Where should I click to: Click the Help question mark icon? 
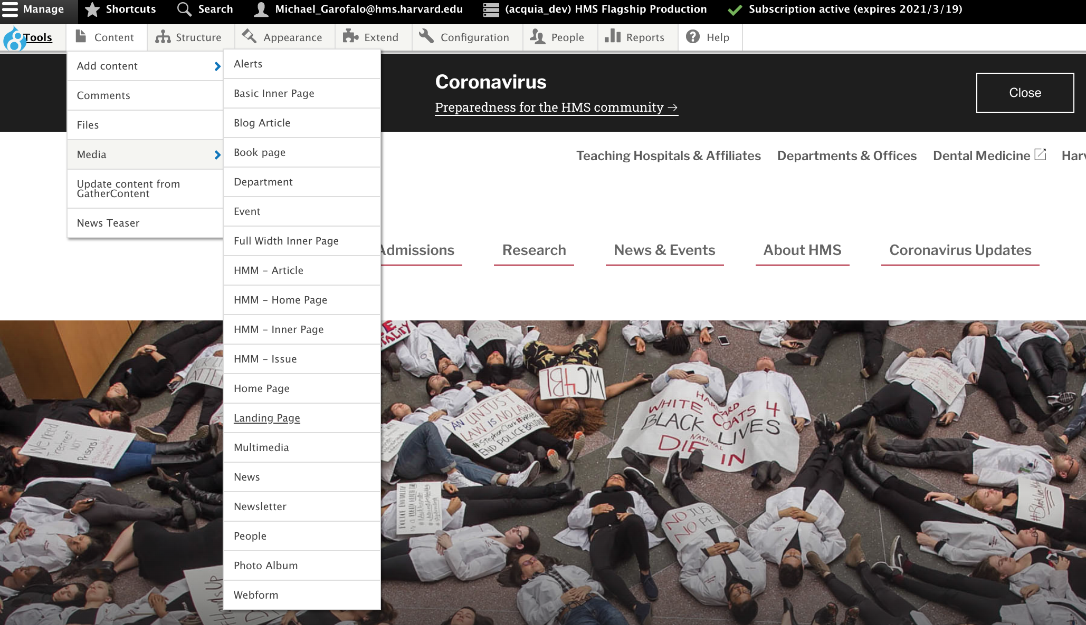(x=693, y=36)
